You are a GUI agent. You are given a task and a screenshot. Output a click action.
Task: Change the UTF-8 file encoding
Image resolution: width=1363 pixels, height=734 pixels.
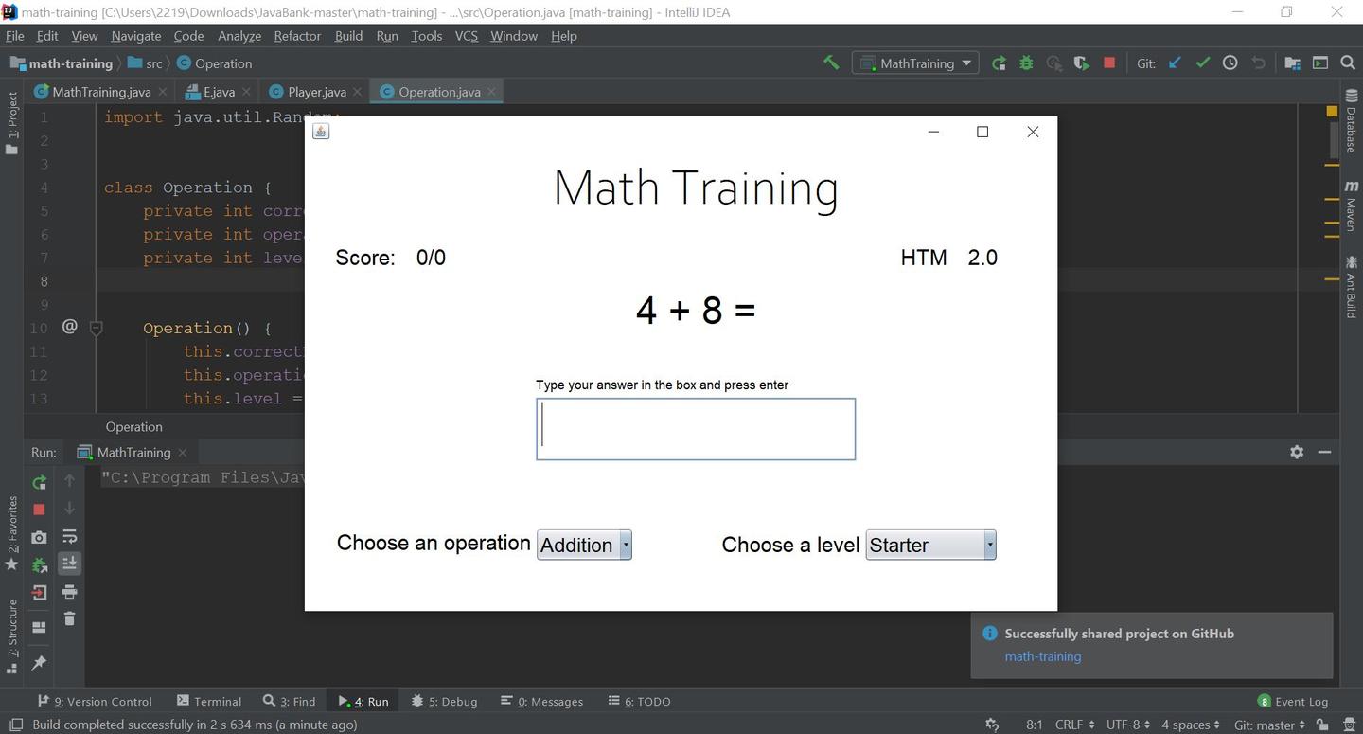point(1128,725)
